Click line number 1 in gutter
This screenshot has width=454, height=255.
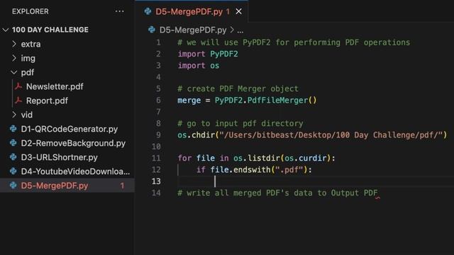pyautogui.click(x=158, y=42)
